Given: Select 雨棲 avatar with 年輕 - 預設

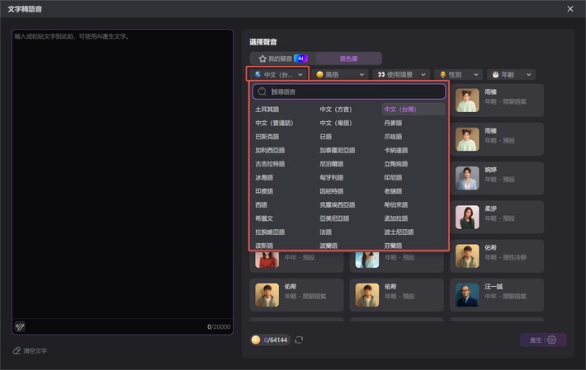Looking at the screenshot, I should point(467,139).
